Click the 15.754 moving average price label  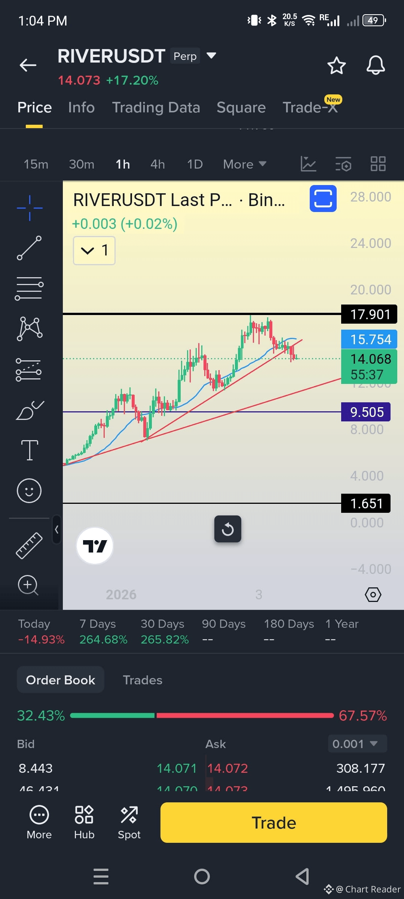pos(369,339)
